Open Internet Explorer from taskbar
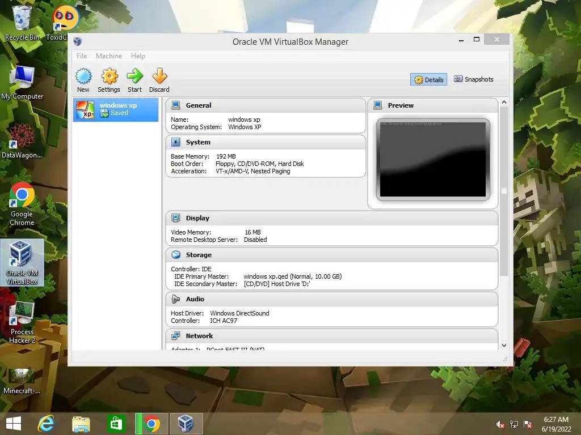 point(47,424)
